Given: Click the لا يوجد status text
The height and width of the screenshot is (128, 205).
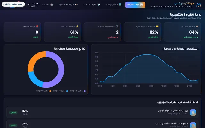Looking at the screenshot, I should pyautogui.click(x=36, y=37).
